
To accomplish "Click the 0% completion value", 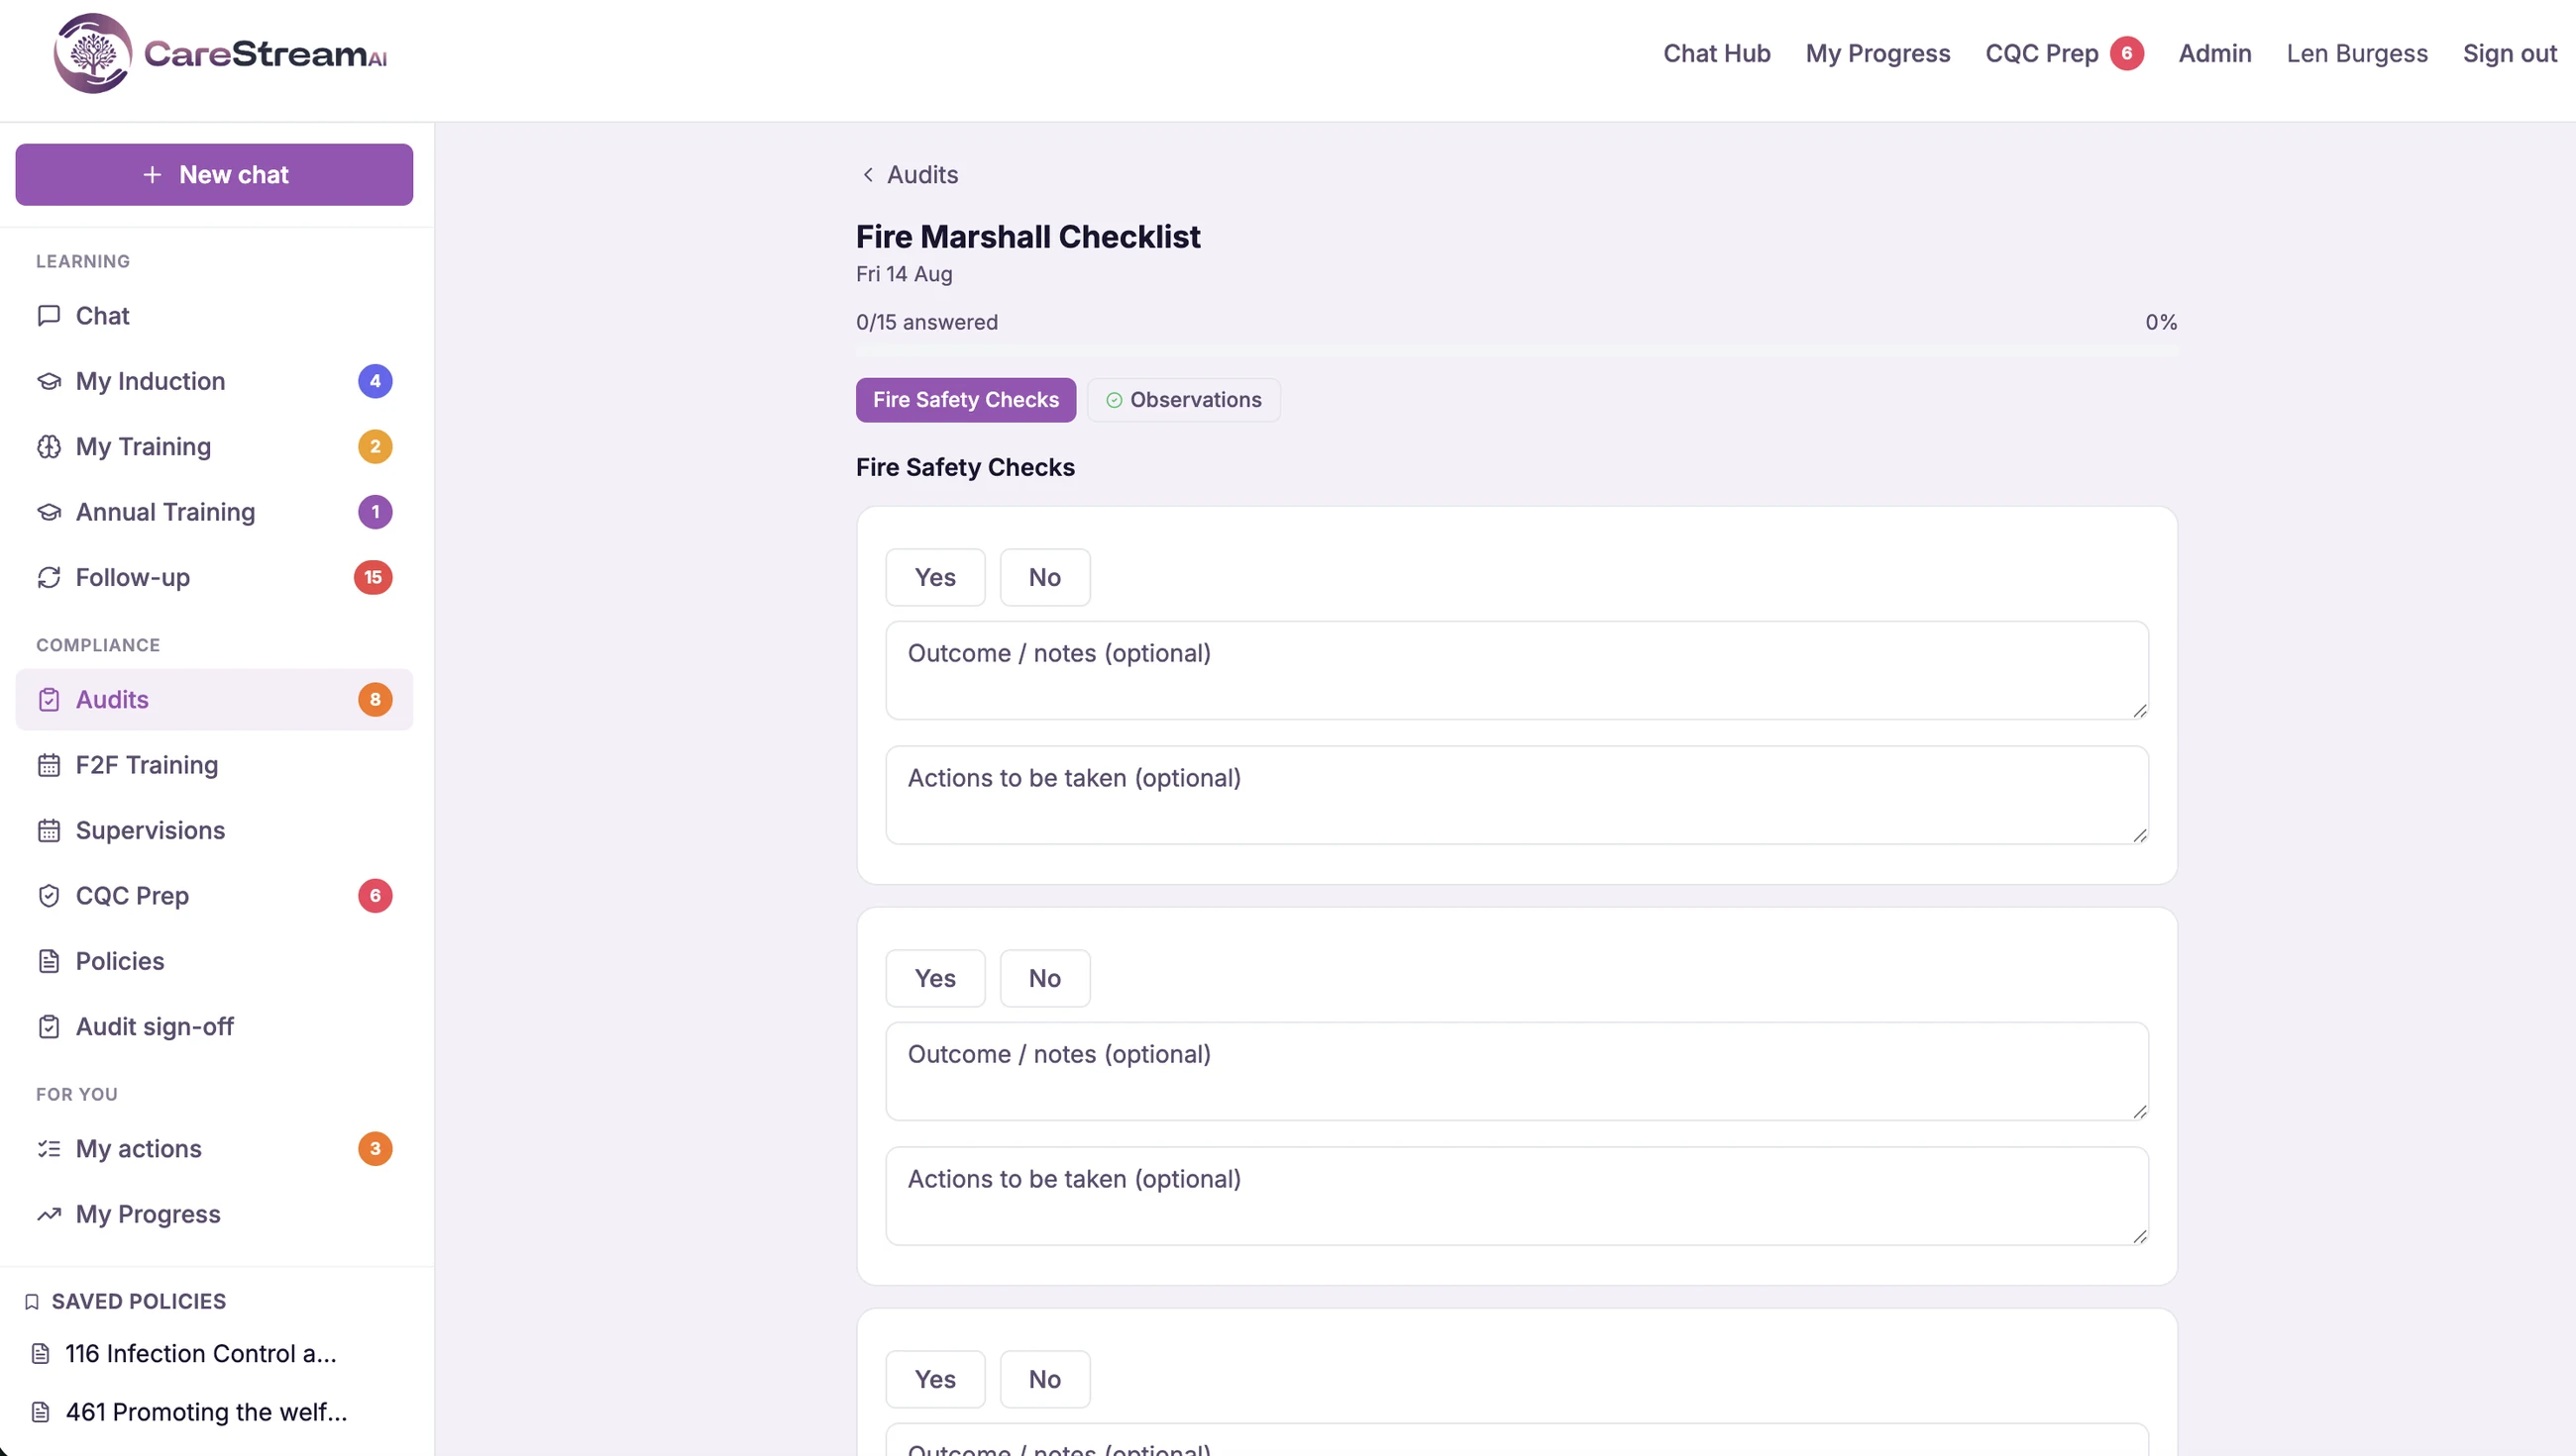I will [2161, 322].
